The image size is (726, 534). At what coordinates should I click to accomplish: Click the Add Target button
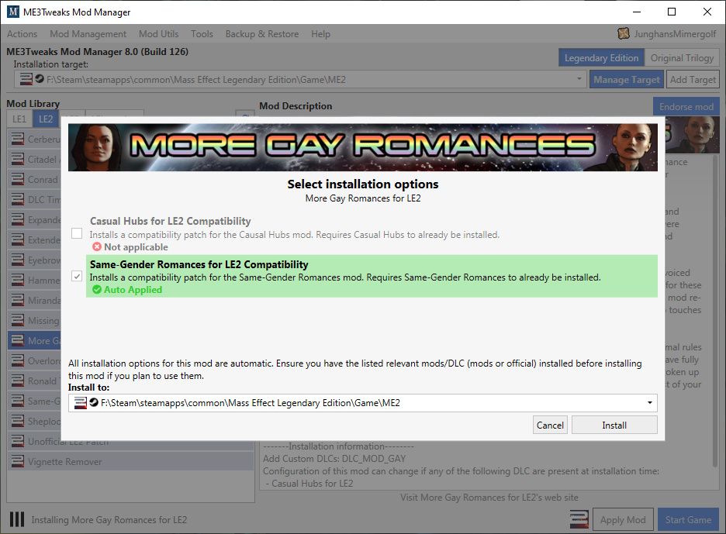click(x=693, y=80)
